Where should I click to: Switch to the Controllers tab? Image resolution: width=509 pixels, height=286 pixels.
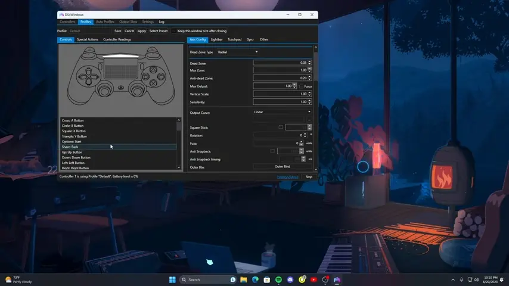coord(67,22)
